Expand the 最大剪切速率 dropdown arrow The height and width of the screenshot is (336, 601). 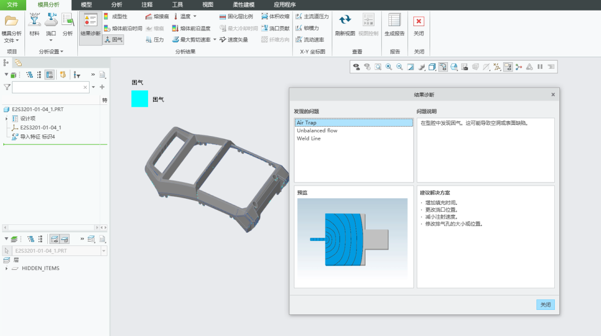[215, 39]
